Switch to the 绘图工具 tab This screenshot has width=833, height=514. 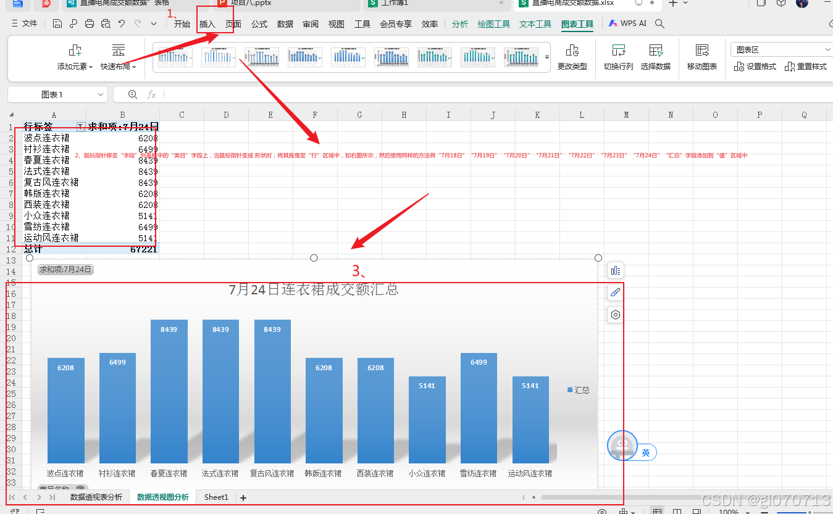tap(494, 24)
